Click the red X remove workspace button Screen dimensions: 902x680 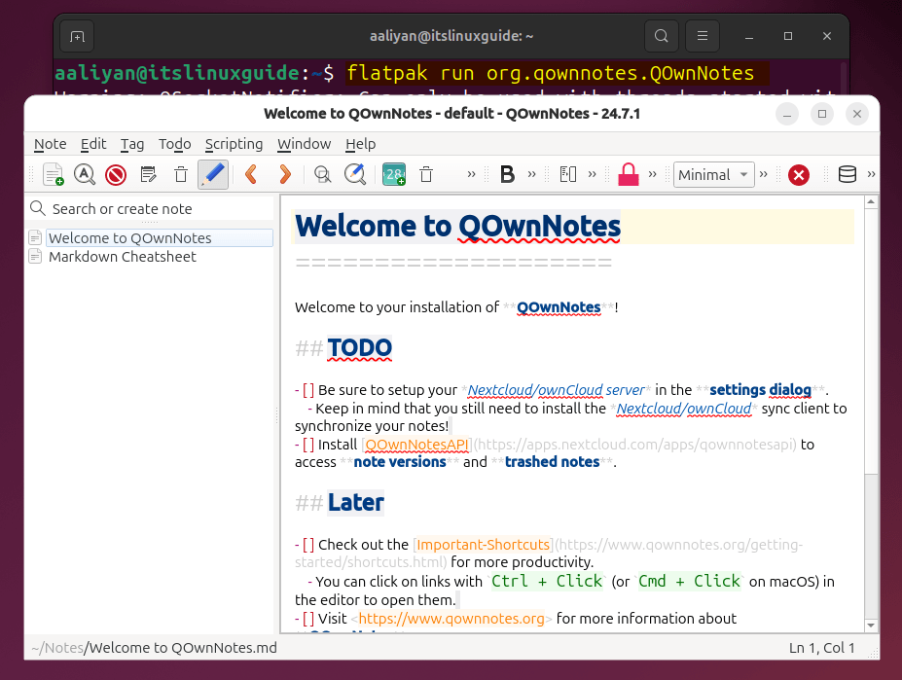pos(797,174)
